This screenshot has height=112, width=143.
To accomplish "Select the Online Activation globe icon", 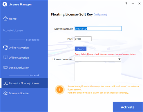I will (5, 48).
